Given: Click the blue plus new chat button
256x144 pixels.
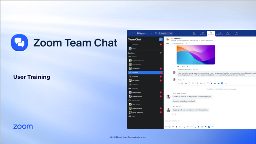Looking at the screenshot, I should (x=161, y=39).
